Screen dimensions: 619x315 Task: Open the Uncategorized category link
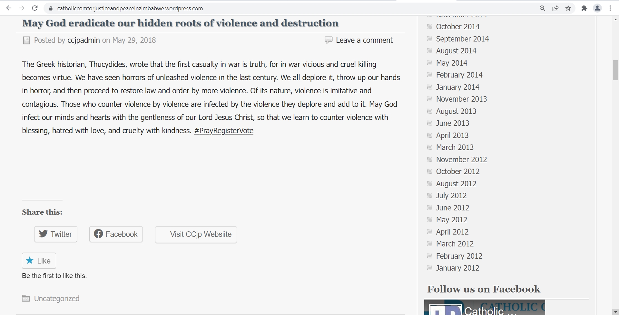[x=57, y=299]
